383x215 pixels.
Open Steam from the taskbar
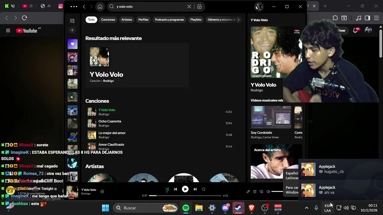click(x=238, y=208)
